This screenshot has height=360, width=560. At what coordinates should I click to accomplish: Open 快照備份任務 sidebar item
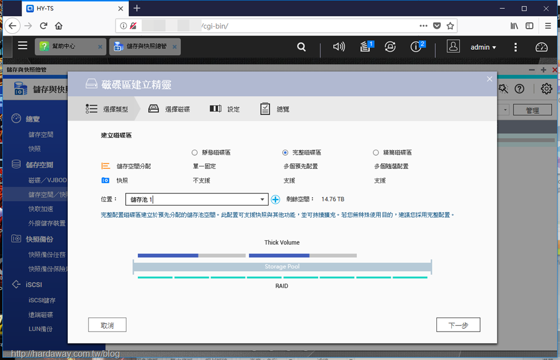click(47, 255)
